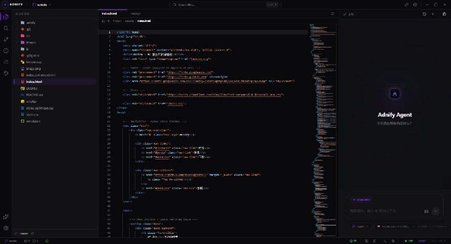The height and width of the screenshot is (244, 451).
Task: Switch to the main.js editor tab
Action: click(135, 14)
